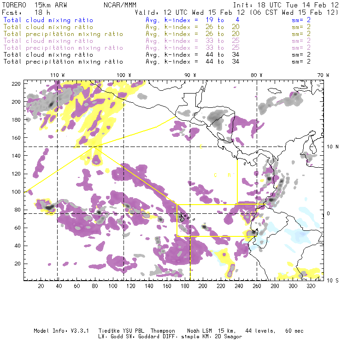
Task: Click the '(06 CST Wed 15 Feb 12)' text
Action: coord(294,12)
